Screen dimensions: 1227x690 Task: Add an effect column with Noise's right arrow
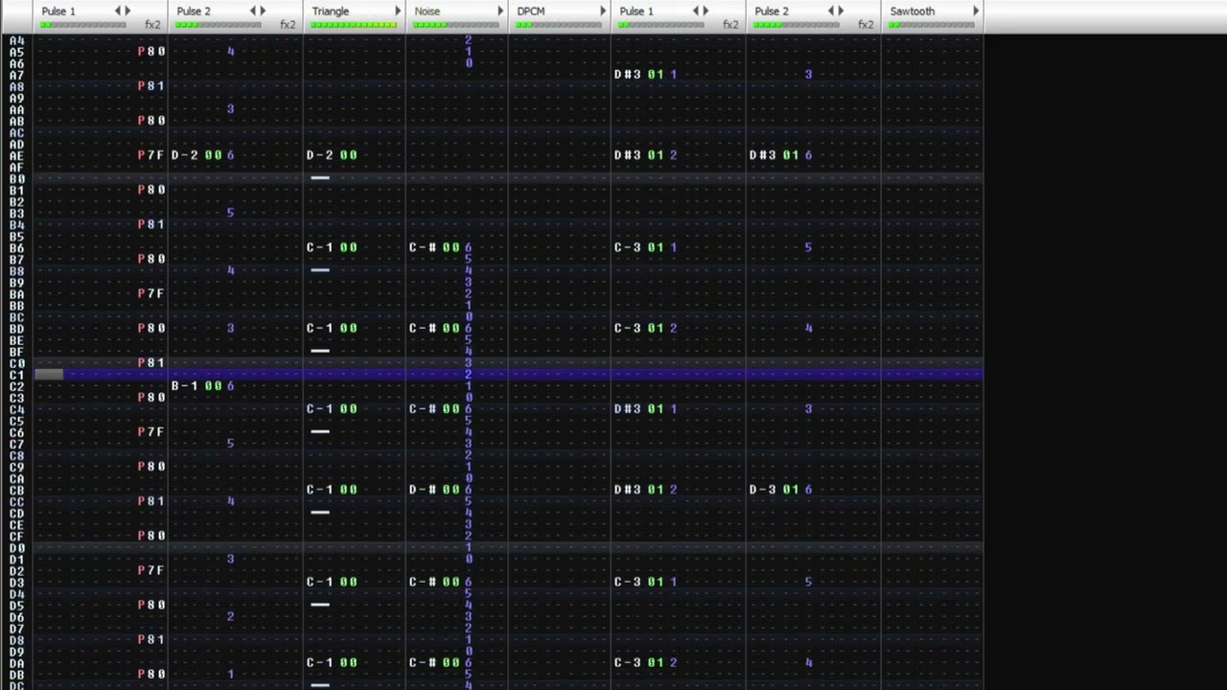pyautogui.click(x=500, y=11)
